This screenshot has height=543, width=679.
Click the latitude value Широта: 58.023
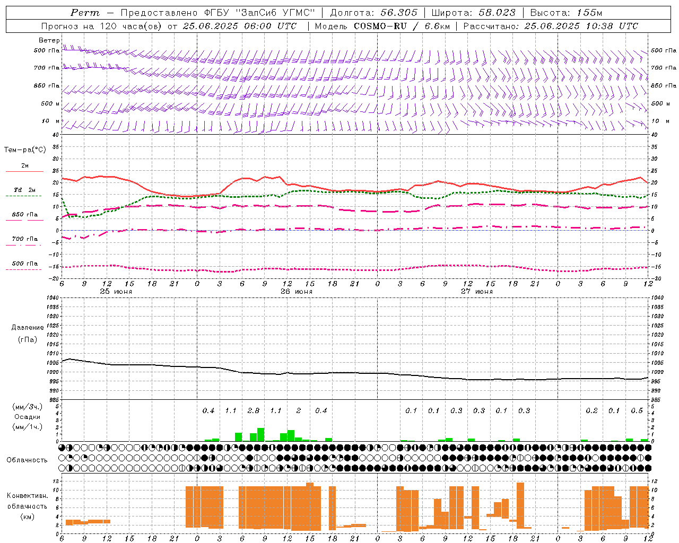tap(473, 13)
